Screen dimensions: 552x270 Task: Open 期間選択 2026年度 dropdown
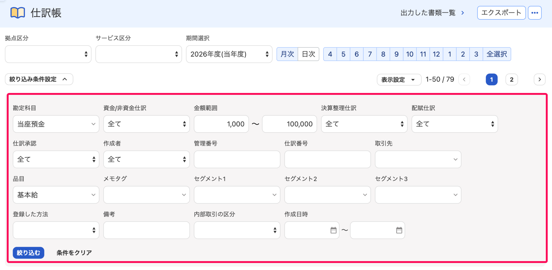pyautogui.click(x=229, y=54)
